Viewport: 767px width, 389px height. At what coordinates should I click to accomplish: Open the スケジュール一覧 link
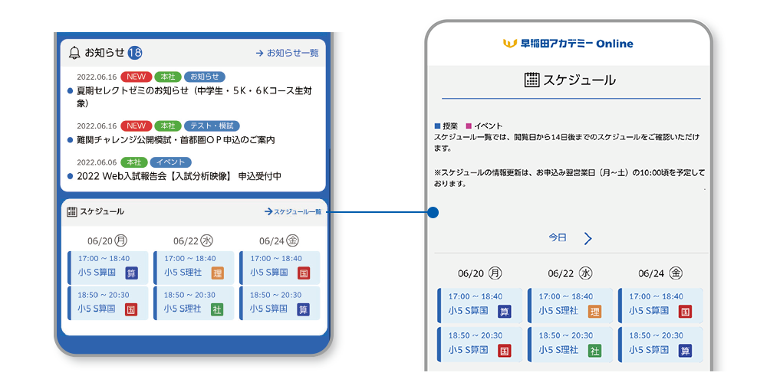(293, 212)
